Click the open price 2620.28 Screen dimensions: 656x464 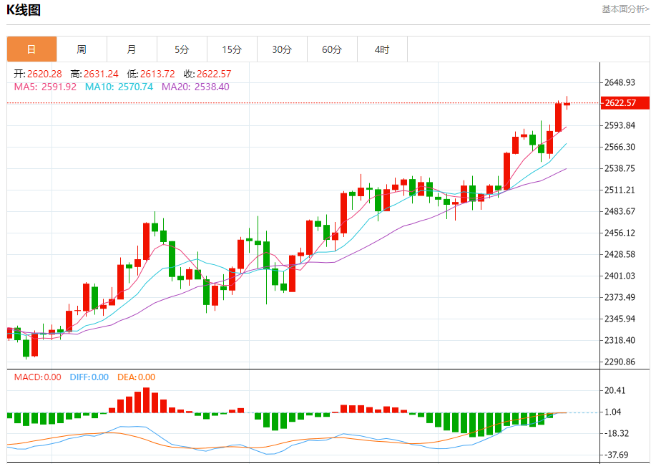(x=44, y=74)
